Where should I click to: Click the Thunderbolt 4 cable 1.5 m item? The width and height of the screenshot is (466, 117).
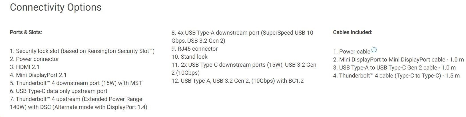coord(396,76)
